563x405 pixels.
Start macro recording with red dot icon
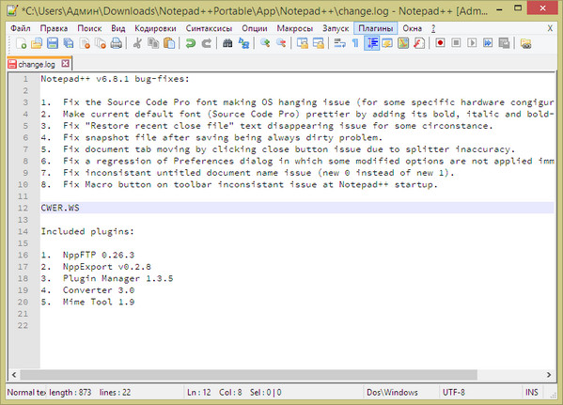[440, 43]
